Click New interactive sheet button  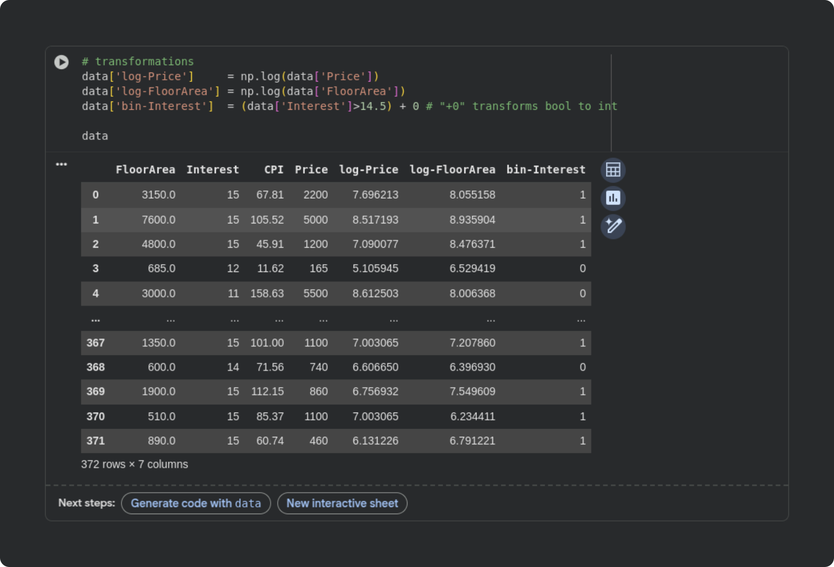pos(342,503)
